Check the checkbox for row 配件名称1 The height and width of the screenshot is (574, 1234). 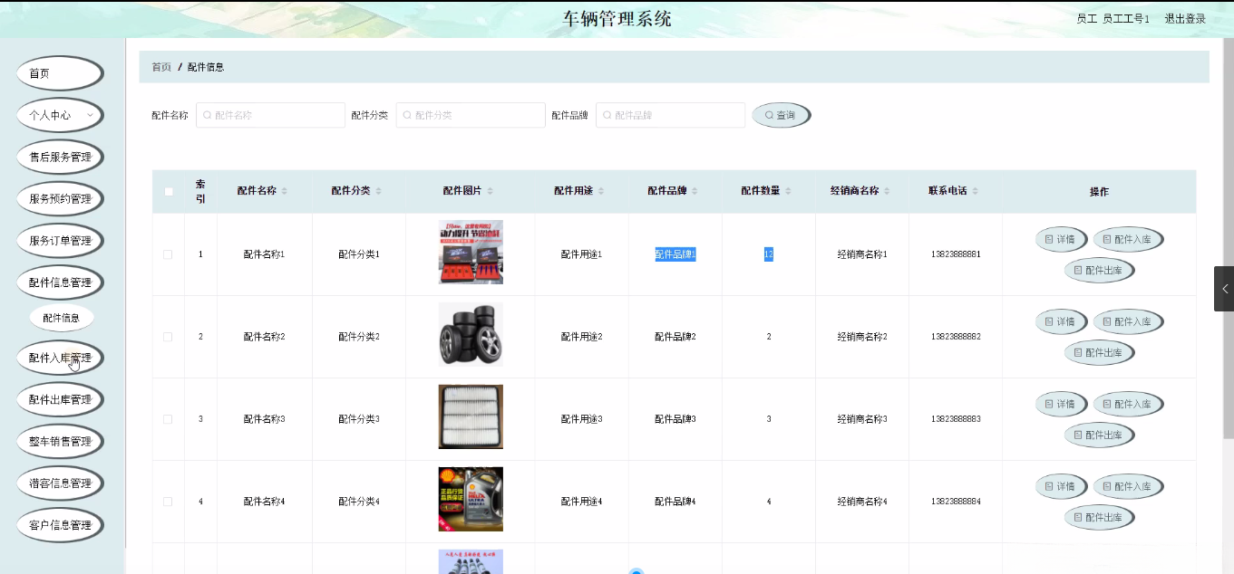(168, 254)
